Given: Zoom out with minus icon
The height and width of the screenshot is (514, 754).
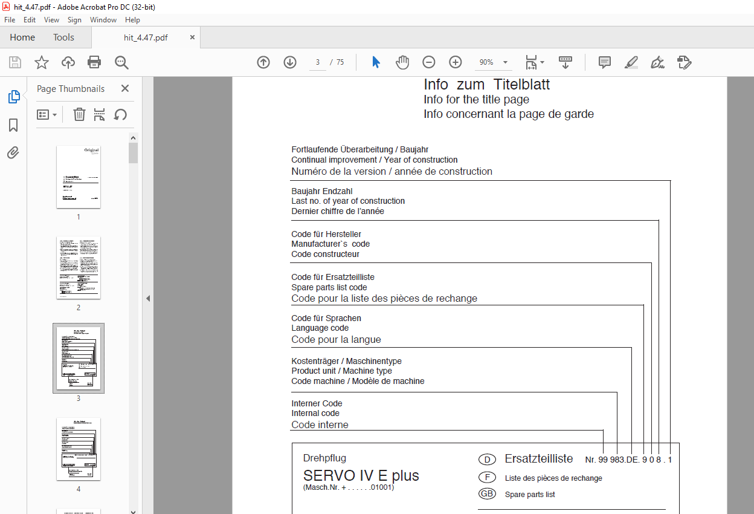Looking at the screenshot, I should tap(429, 62).
